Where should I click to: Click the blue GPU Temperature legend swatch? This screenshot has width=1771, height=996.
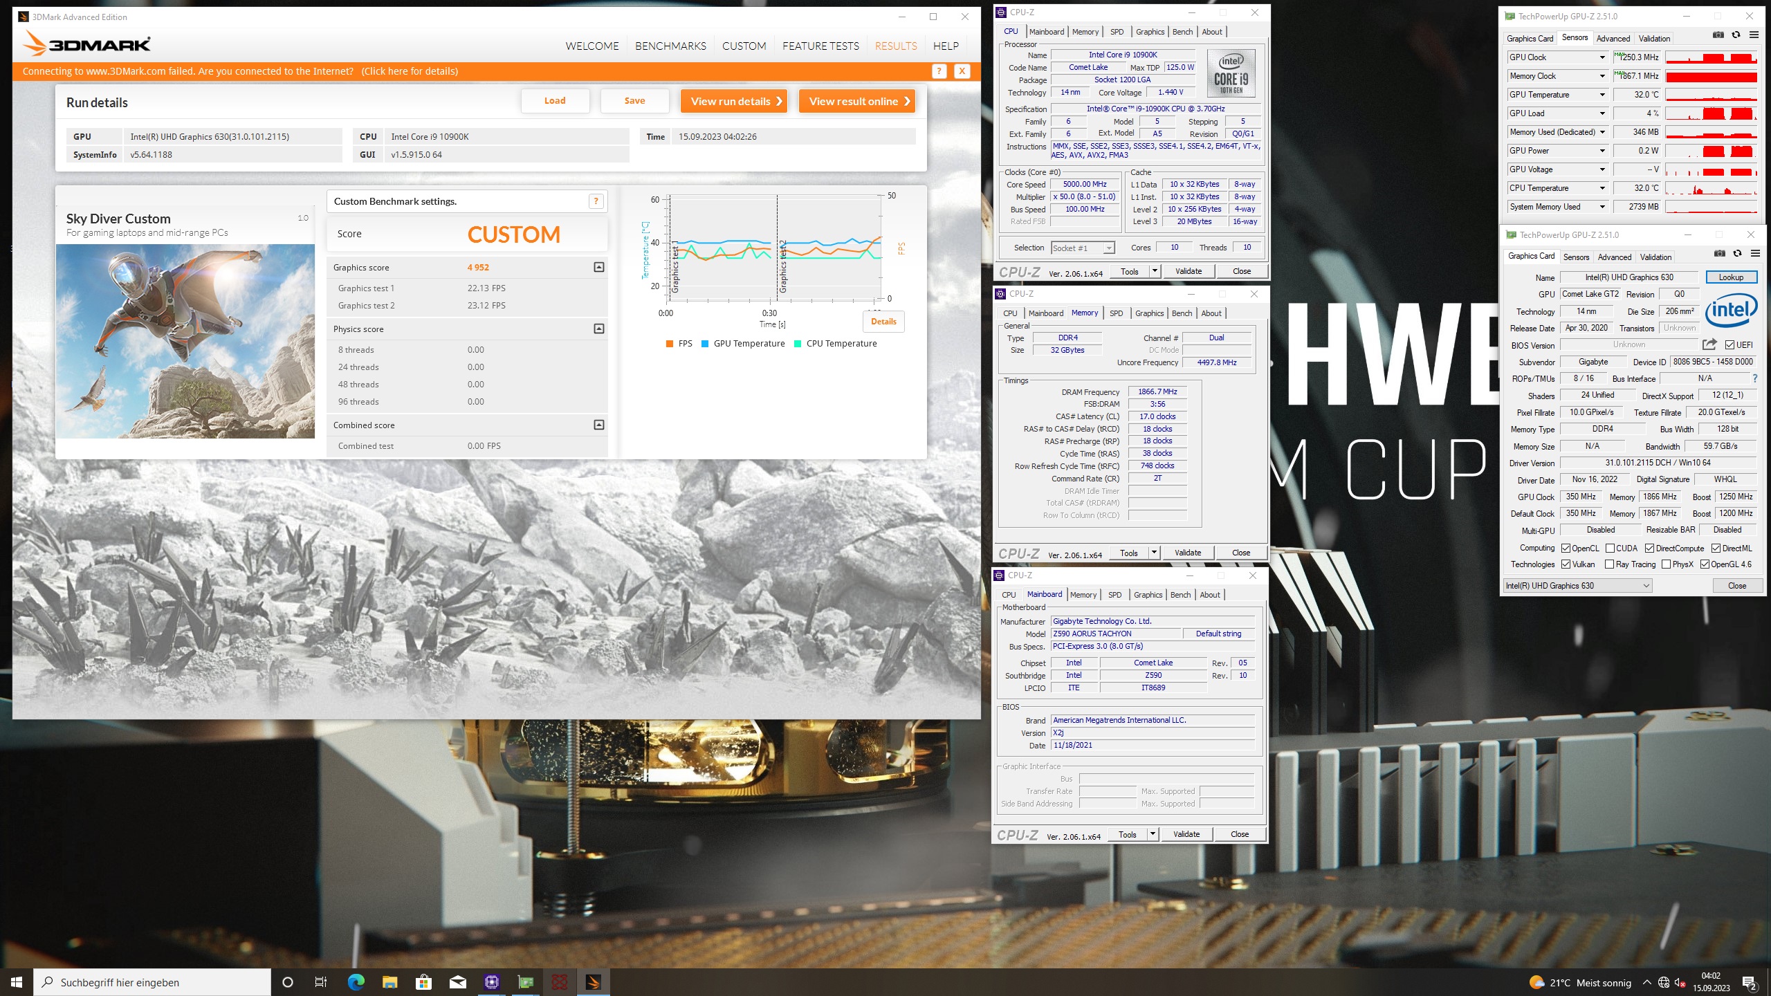(x=704, y=344)
